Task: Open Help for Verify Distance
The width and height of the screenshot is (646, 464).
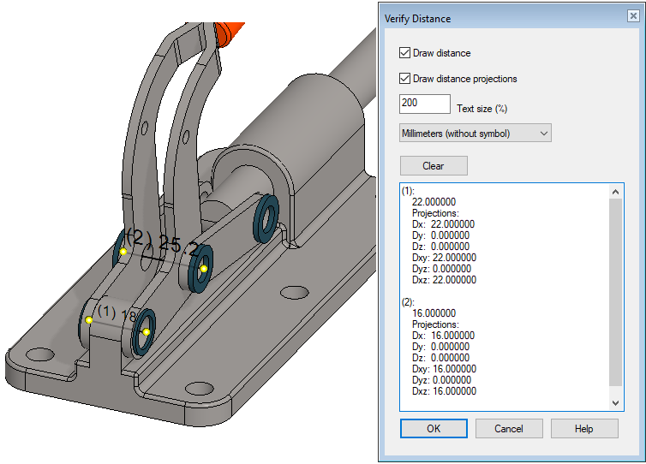Action: [x=584, y=428]
